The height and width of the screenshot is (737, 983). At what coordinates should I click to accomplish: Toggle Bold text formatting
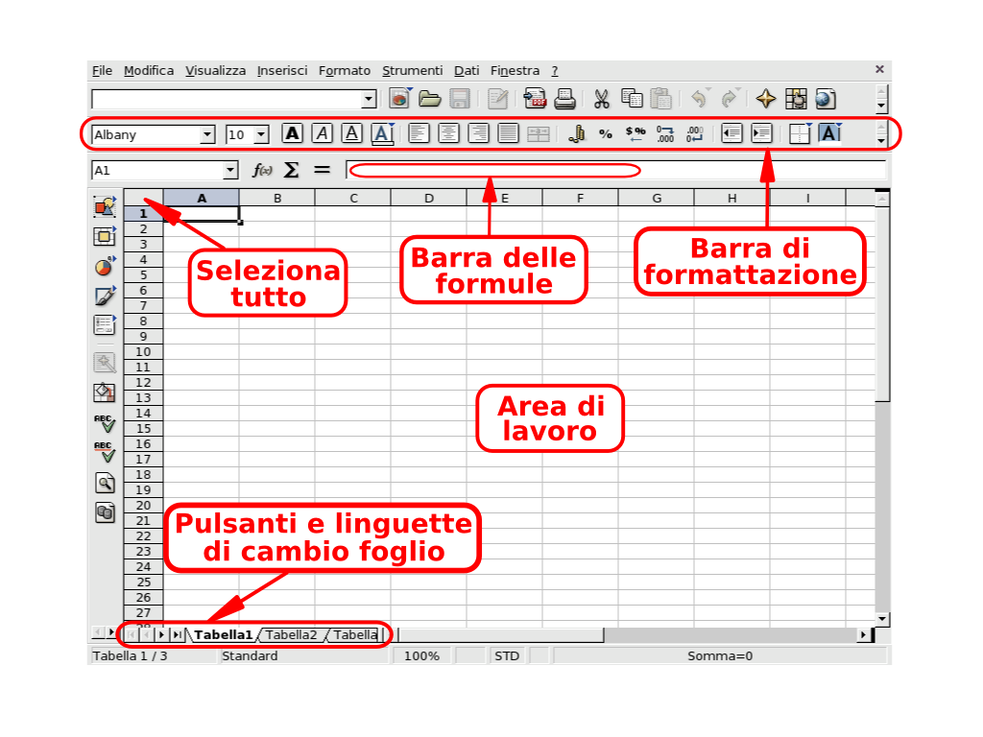coord(293,134)
